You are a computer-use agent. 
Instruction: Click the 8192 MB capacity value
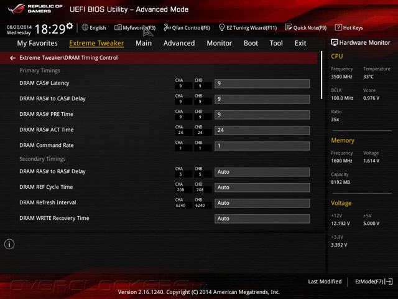click(340, 182)
